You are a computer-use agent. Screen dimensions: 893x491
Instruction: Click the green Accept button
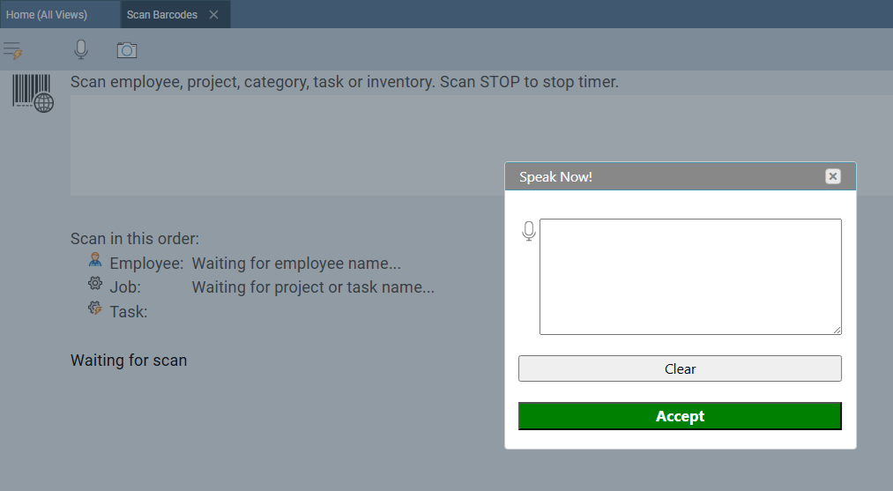tap(680, 416)
